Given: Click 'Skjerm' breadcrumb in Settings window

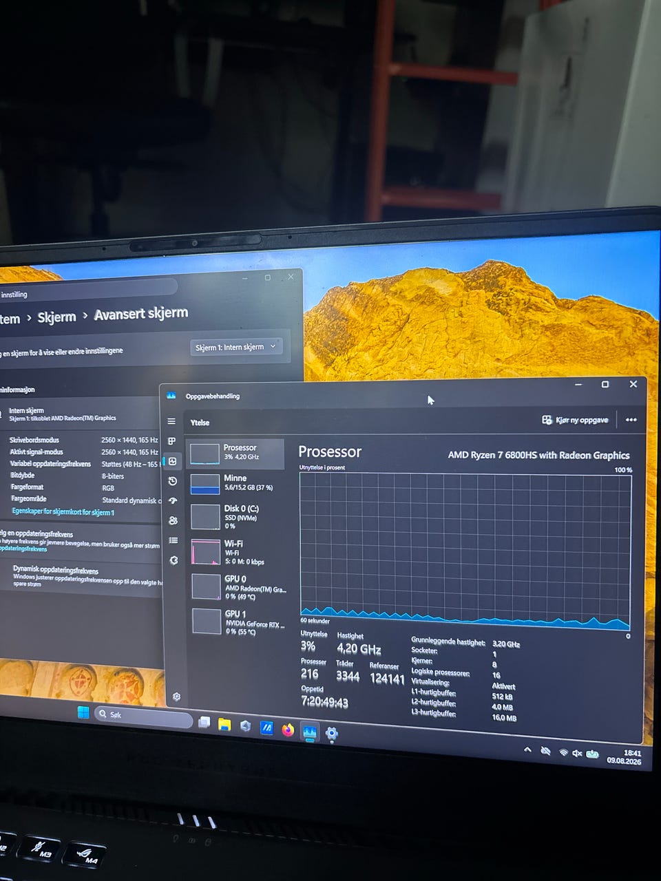Looking at the screenshot, I should pyautogui.click(x=56, y=317).
